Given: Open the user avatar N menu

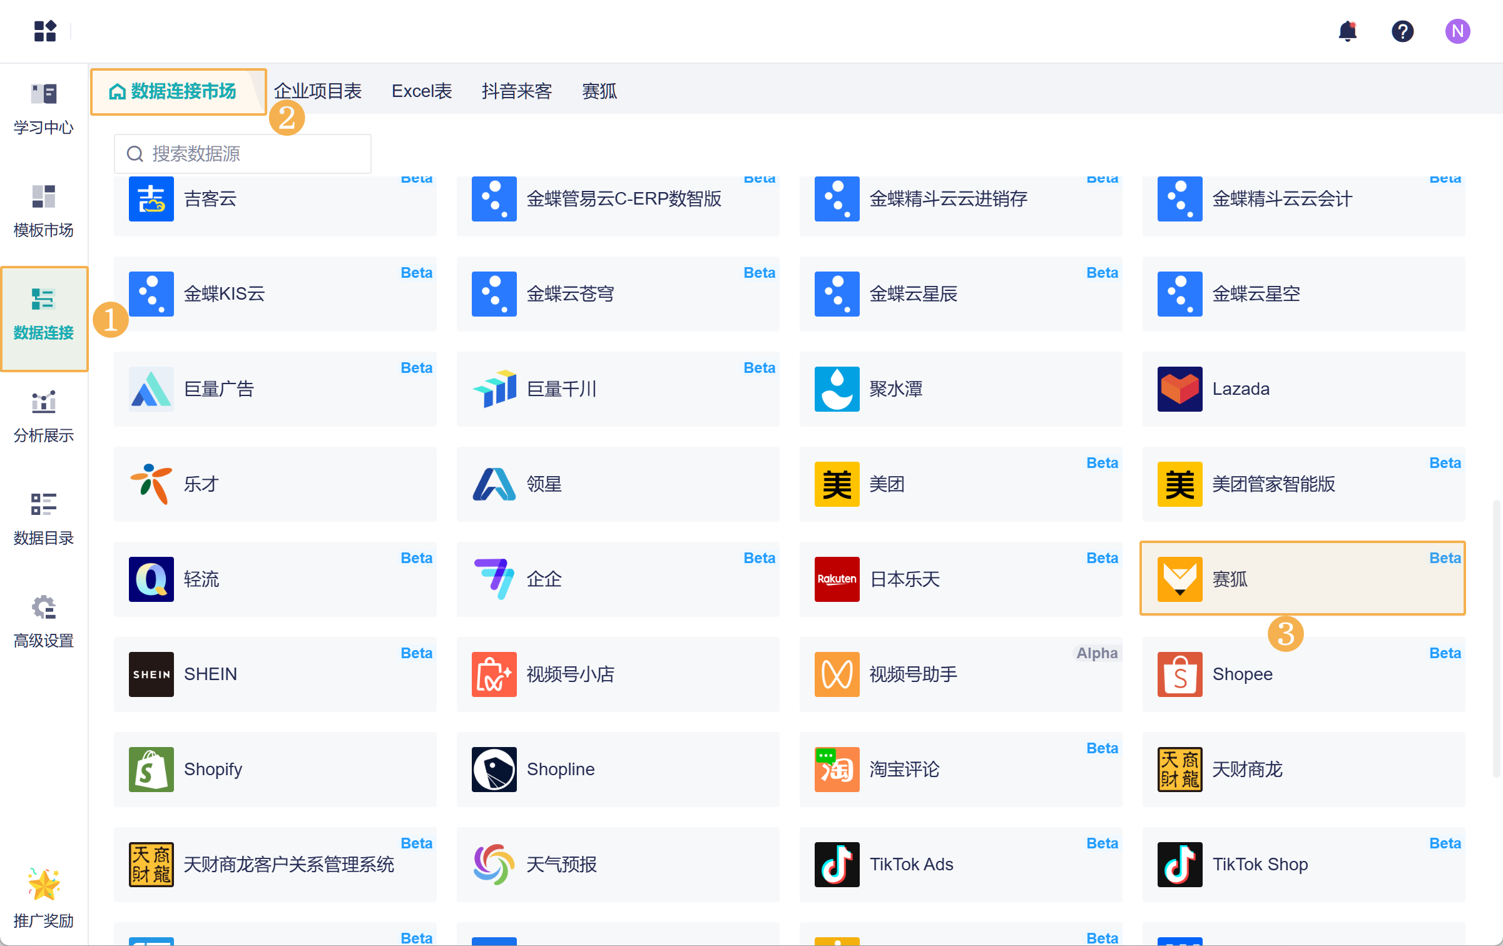Looking at the screenshot, I should coord(1457,31).
